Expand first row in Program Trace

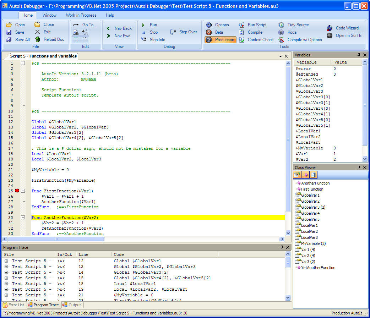pos(6,261)
